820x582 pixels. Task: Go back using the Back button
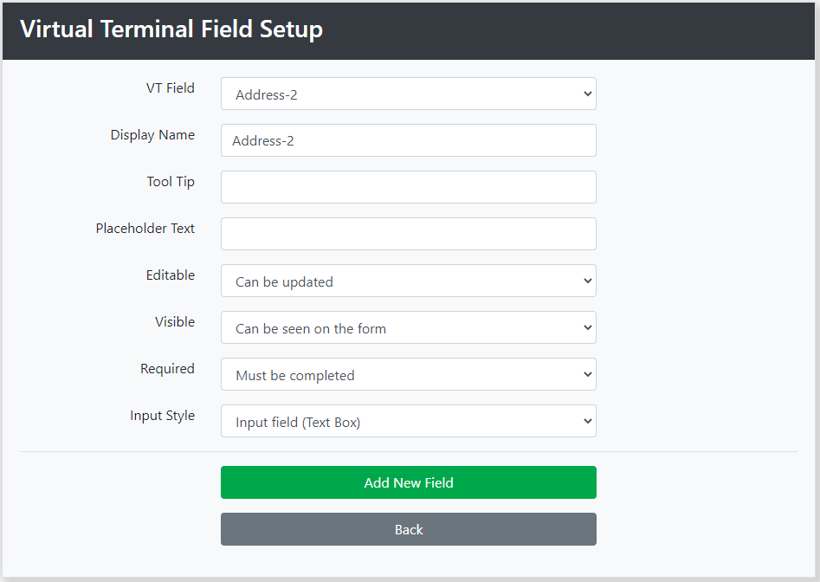409,529
